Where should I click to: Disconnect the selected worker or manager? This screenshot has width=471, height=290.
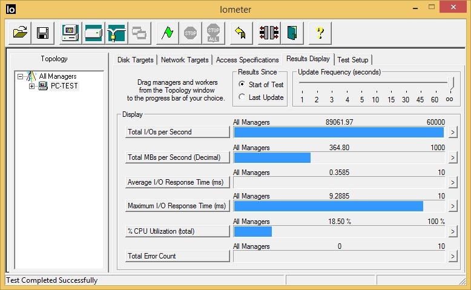pyautogui.click(x=269, y=33)
